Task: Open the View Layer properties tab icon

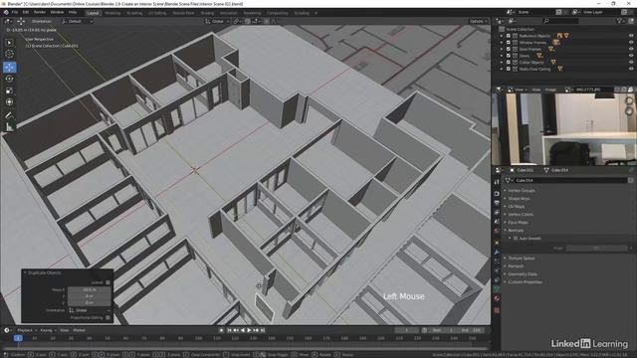Action: pyautogui.click(x=497, y=212)
